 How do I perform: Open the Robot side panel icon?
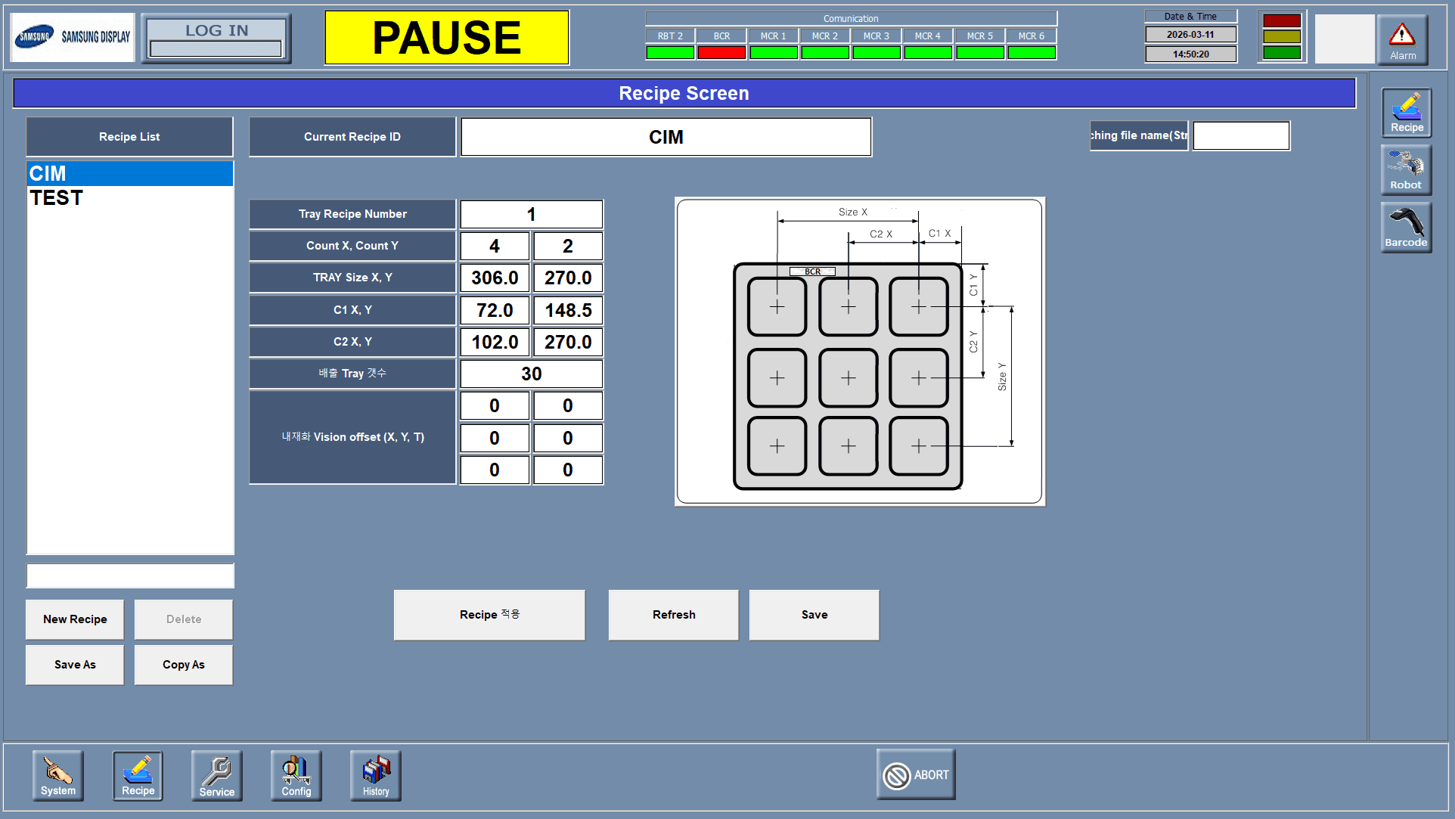1406,170
